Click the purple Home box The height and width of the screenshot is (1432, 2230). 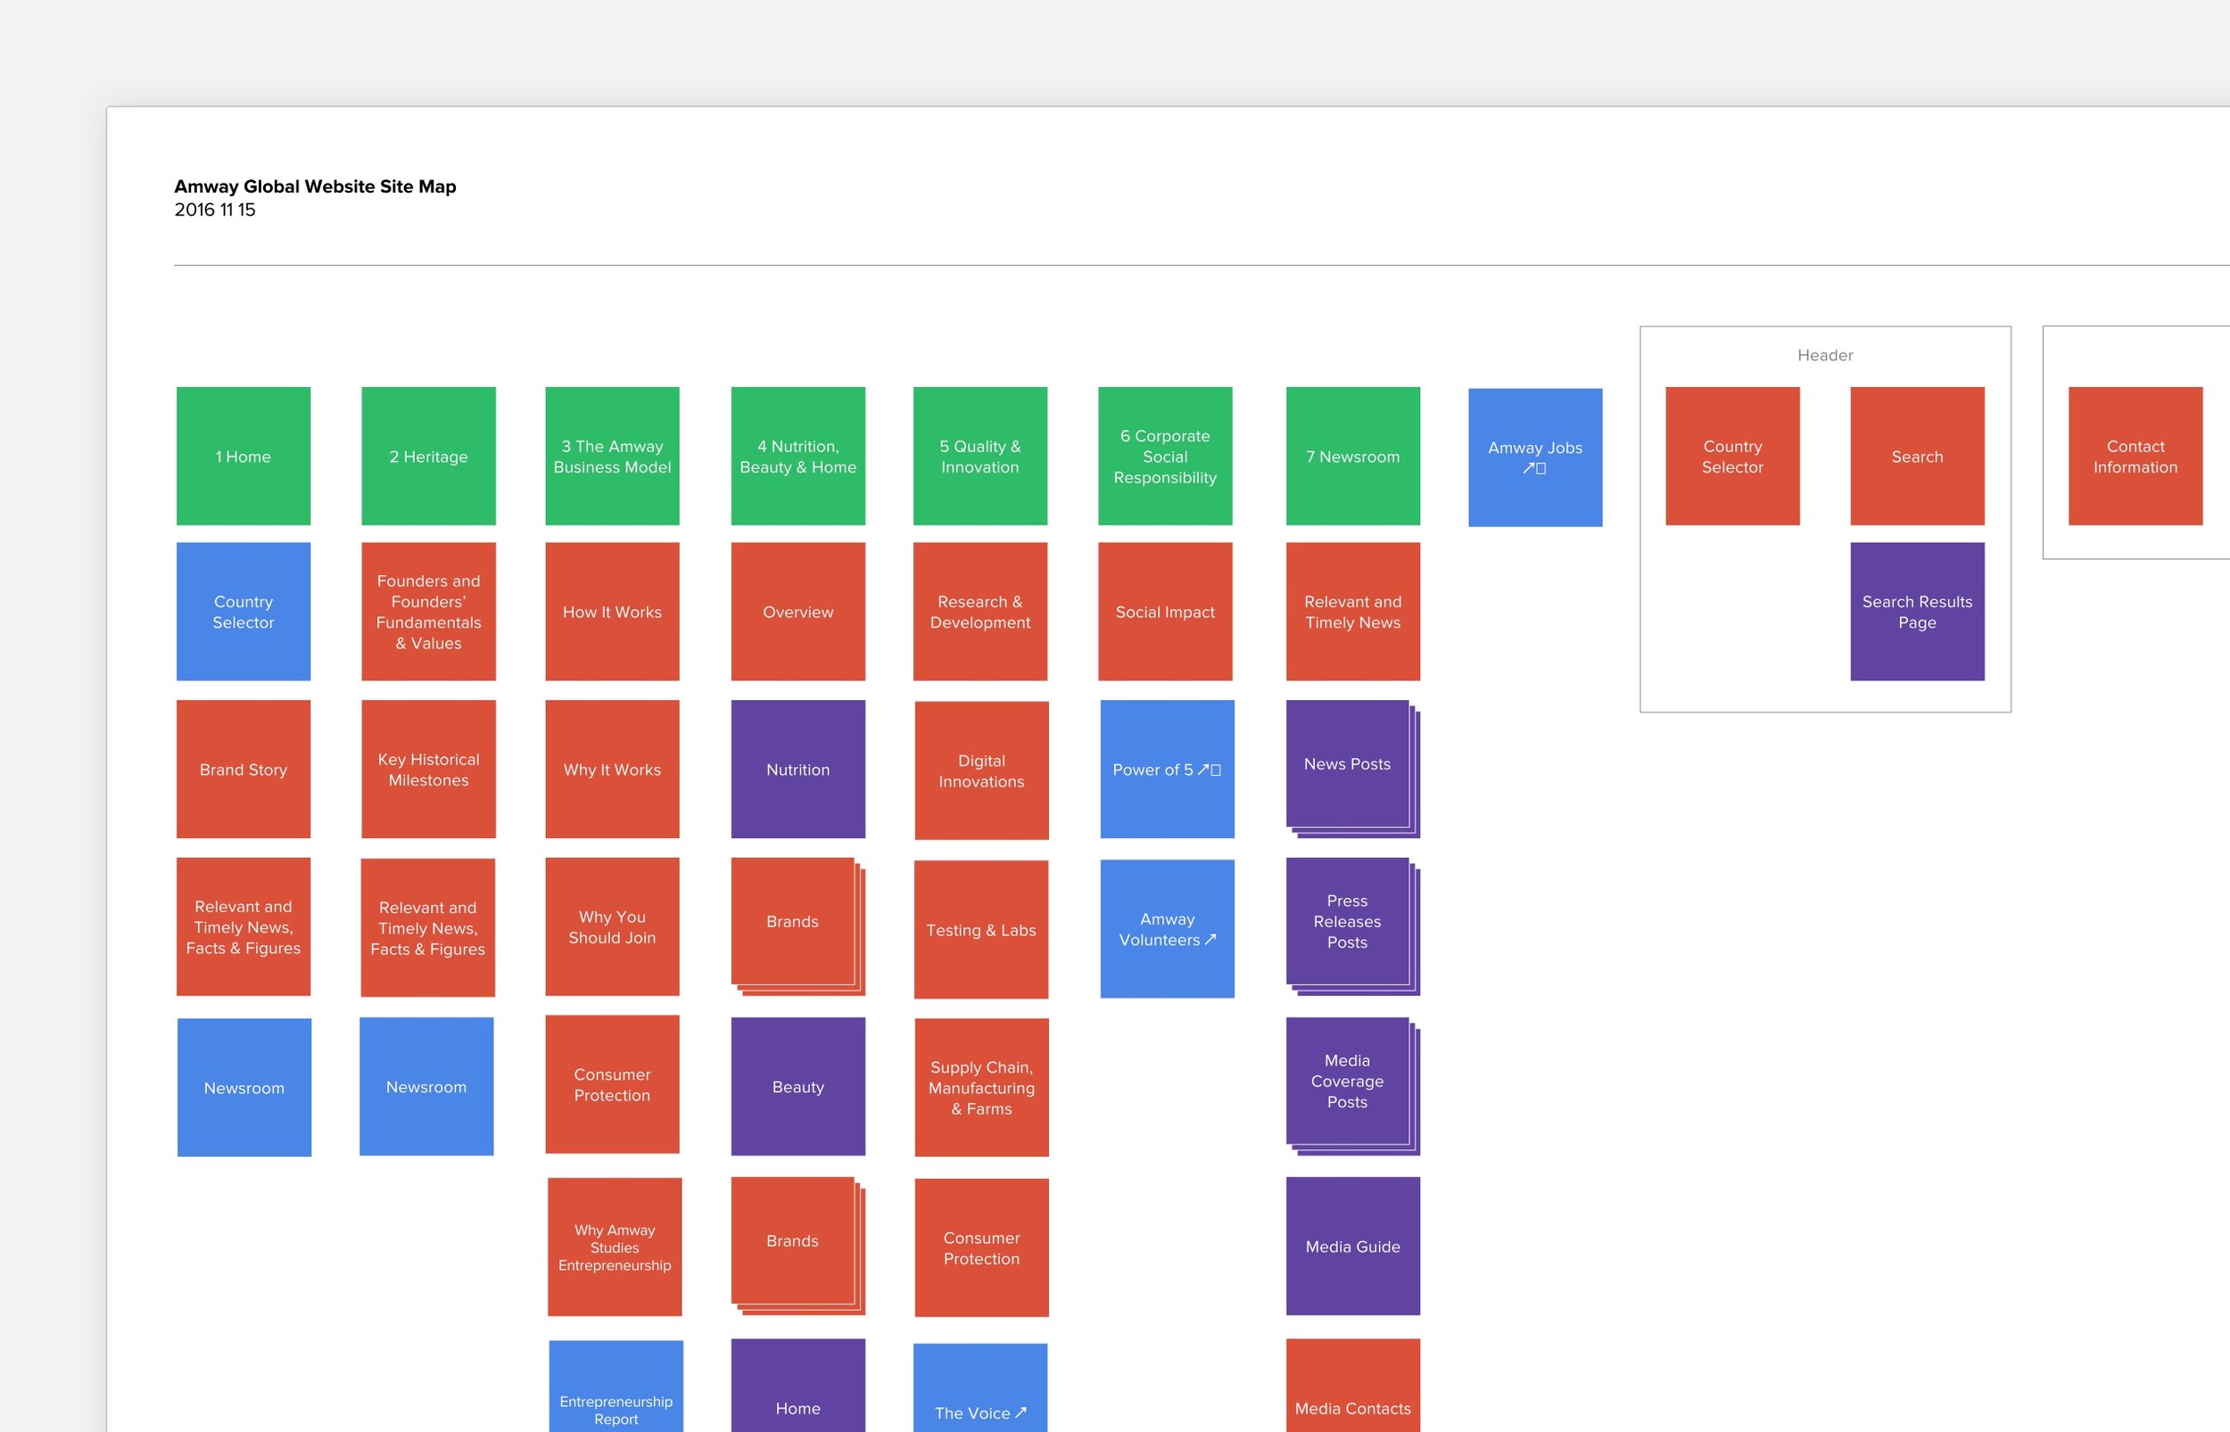click(797, 1387)
